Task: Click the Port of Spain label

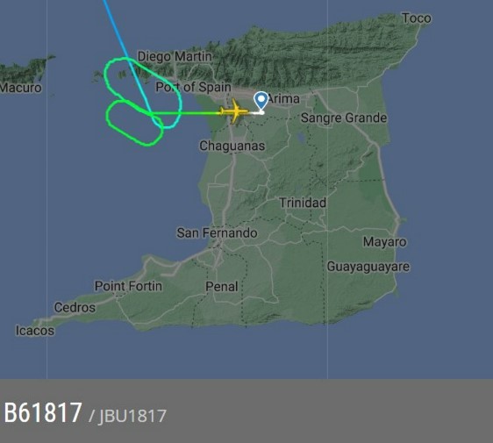Action: coord(193,87)
